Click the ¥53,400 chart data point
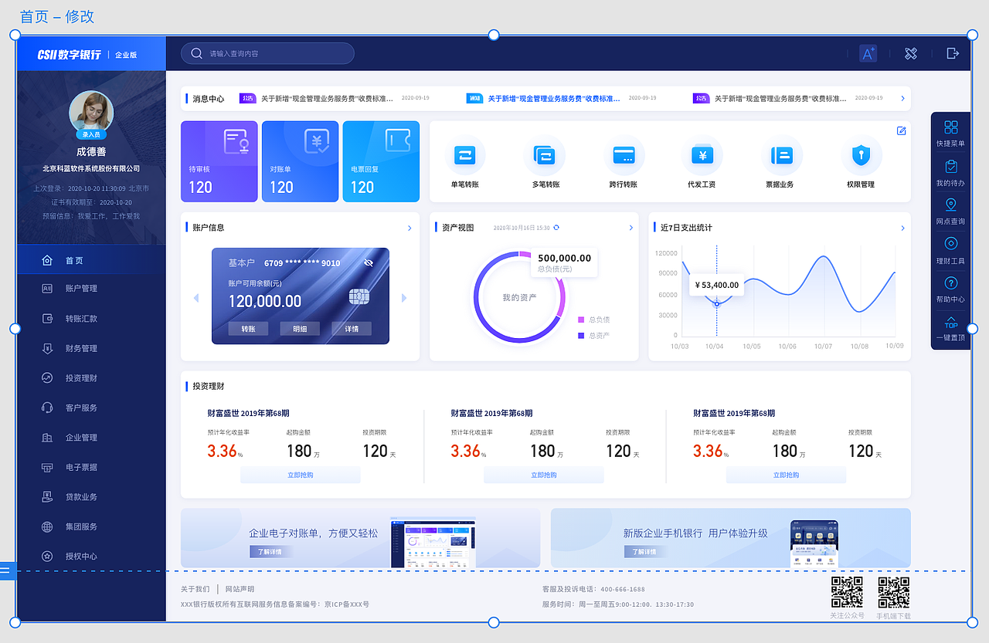Screen dimensions: 989x643 point(716,304)
